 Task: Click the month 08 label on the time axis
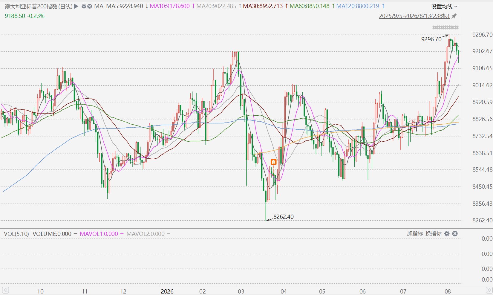tap(448, 291)
